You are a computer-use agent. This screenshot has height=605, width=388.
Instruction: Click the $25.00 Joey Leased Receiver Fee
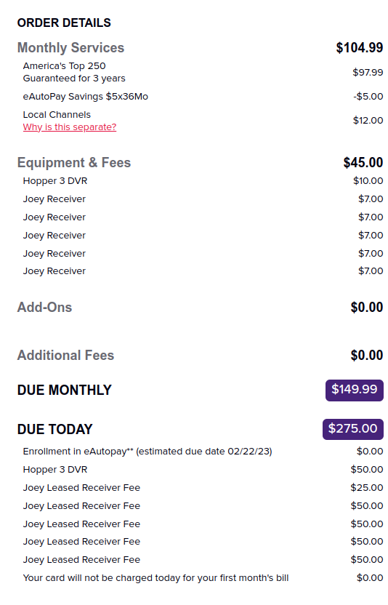pyautogui.click(x=203, y=488)
